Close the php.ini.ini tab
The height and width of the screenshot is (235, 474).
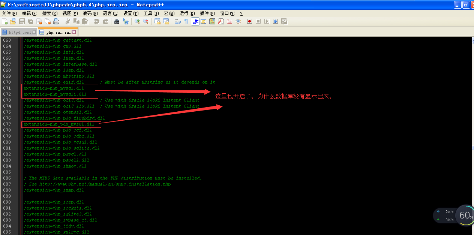(x=74, y=32)
